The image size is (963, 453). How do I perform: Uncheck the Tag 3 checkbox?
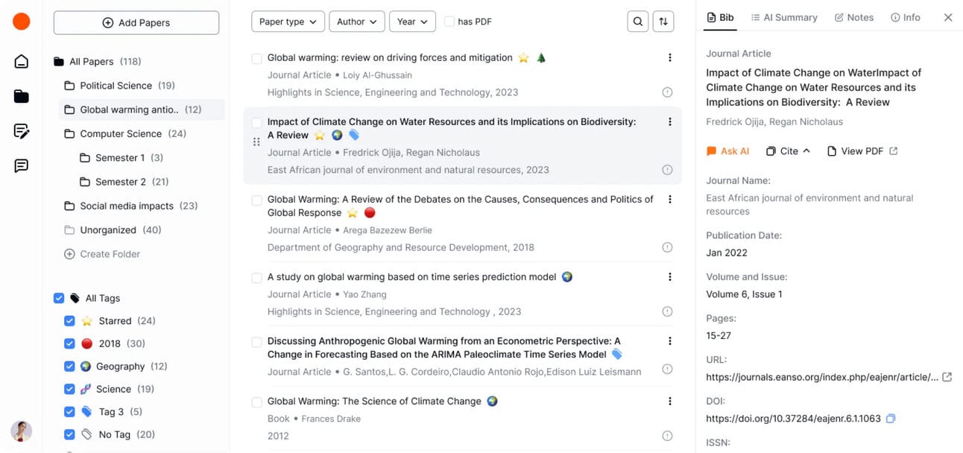point(69,411)
